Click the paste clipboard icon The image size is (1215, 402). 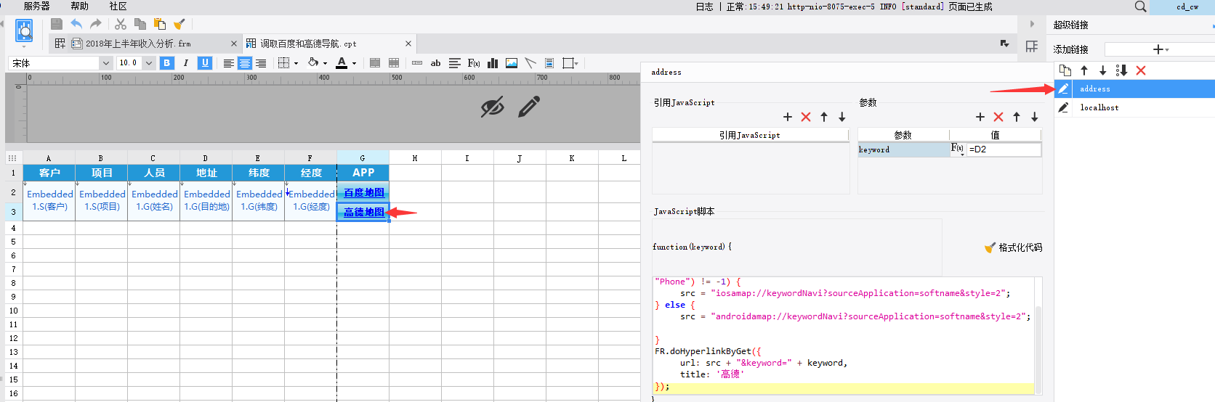[x=160, y=24]
